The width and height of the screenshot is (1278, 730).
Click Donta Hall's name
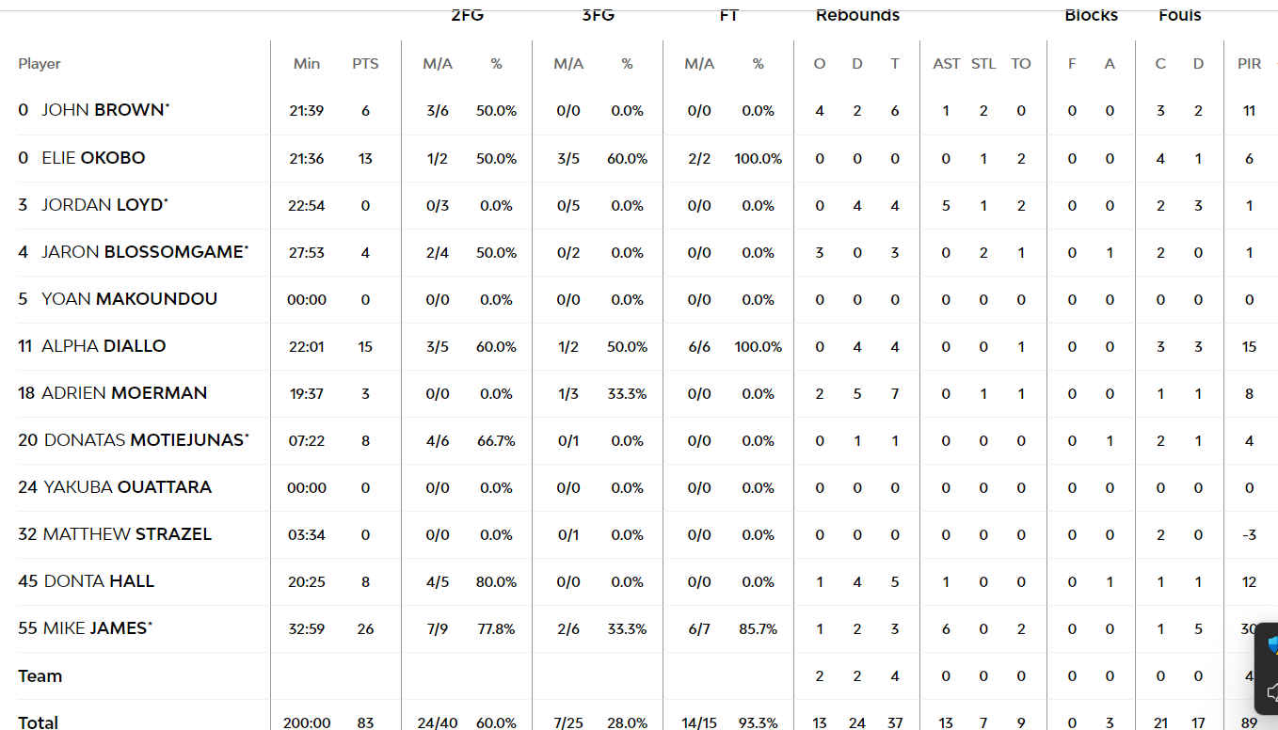(x=99, y=581)
